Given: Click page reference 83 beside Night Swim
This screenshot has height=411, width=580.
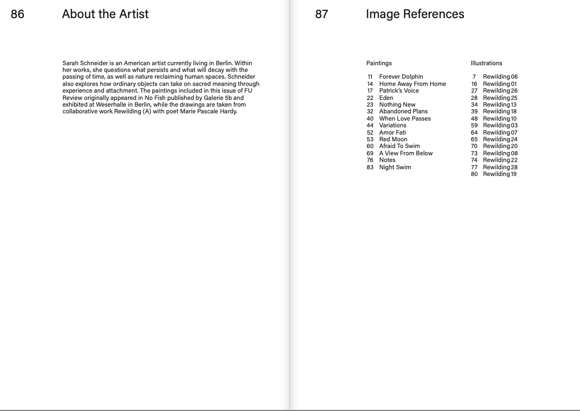Looking at the screenshot, I should 370,167.
